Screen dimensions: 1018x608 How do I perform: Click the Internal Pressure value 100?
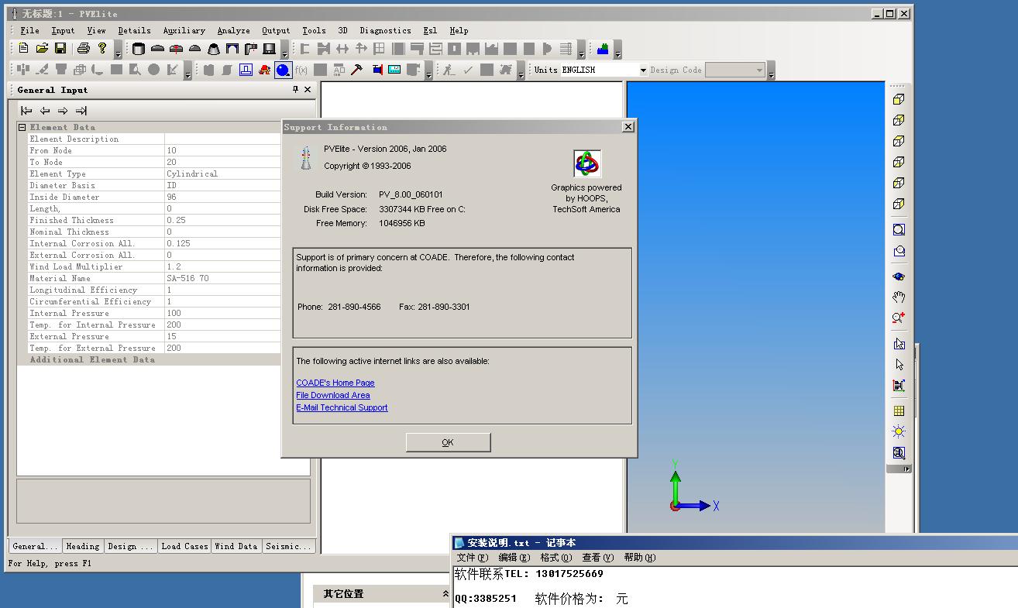(x=222, y=313)
